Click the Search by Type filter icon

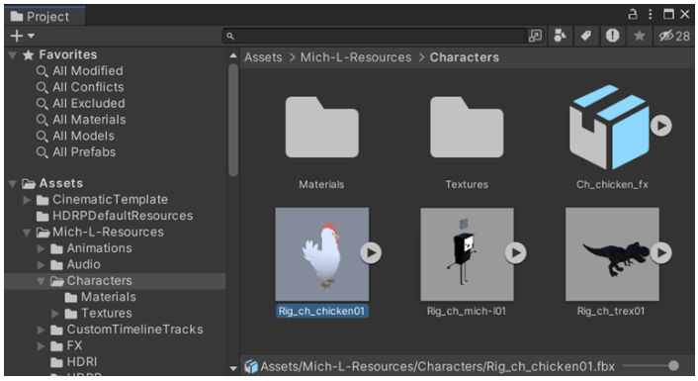560,36
